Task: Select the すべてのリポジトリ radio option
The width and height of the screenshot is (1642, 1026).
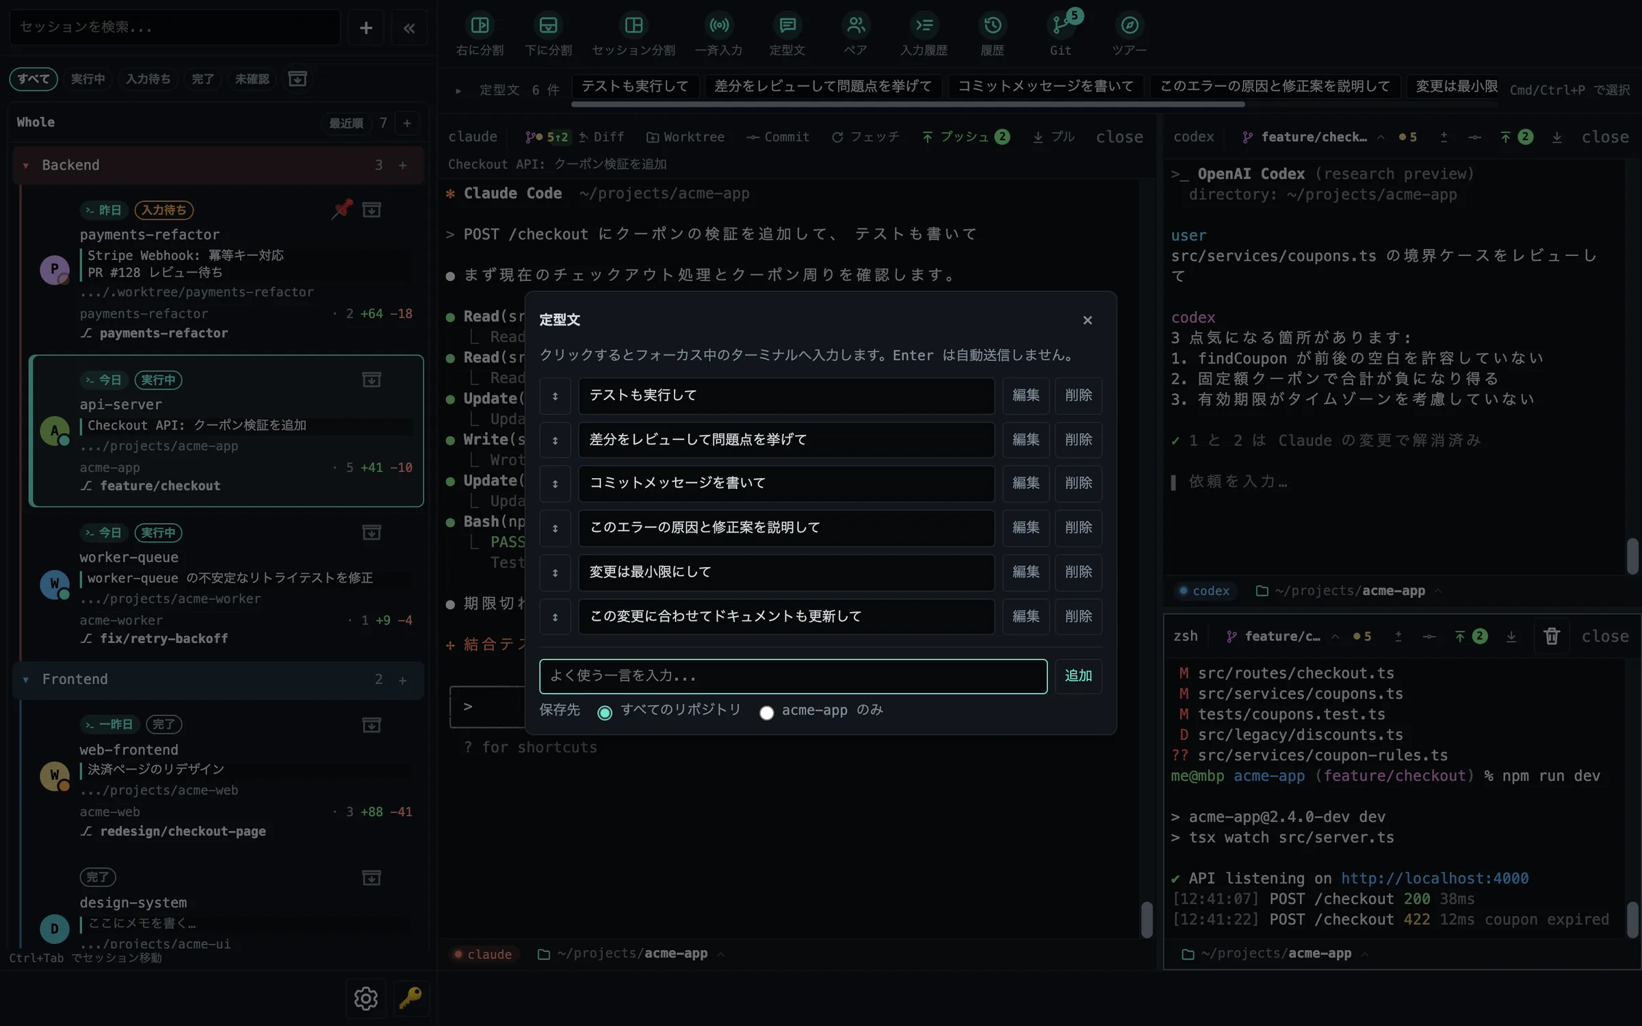Action: point(604,713)
